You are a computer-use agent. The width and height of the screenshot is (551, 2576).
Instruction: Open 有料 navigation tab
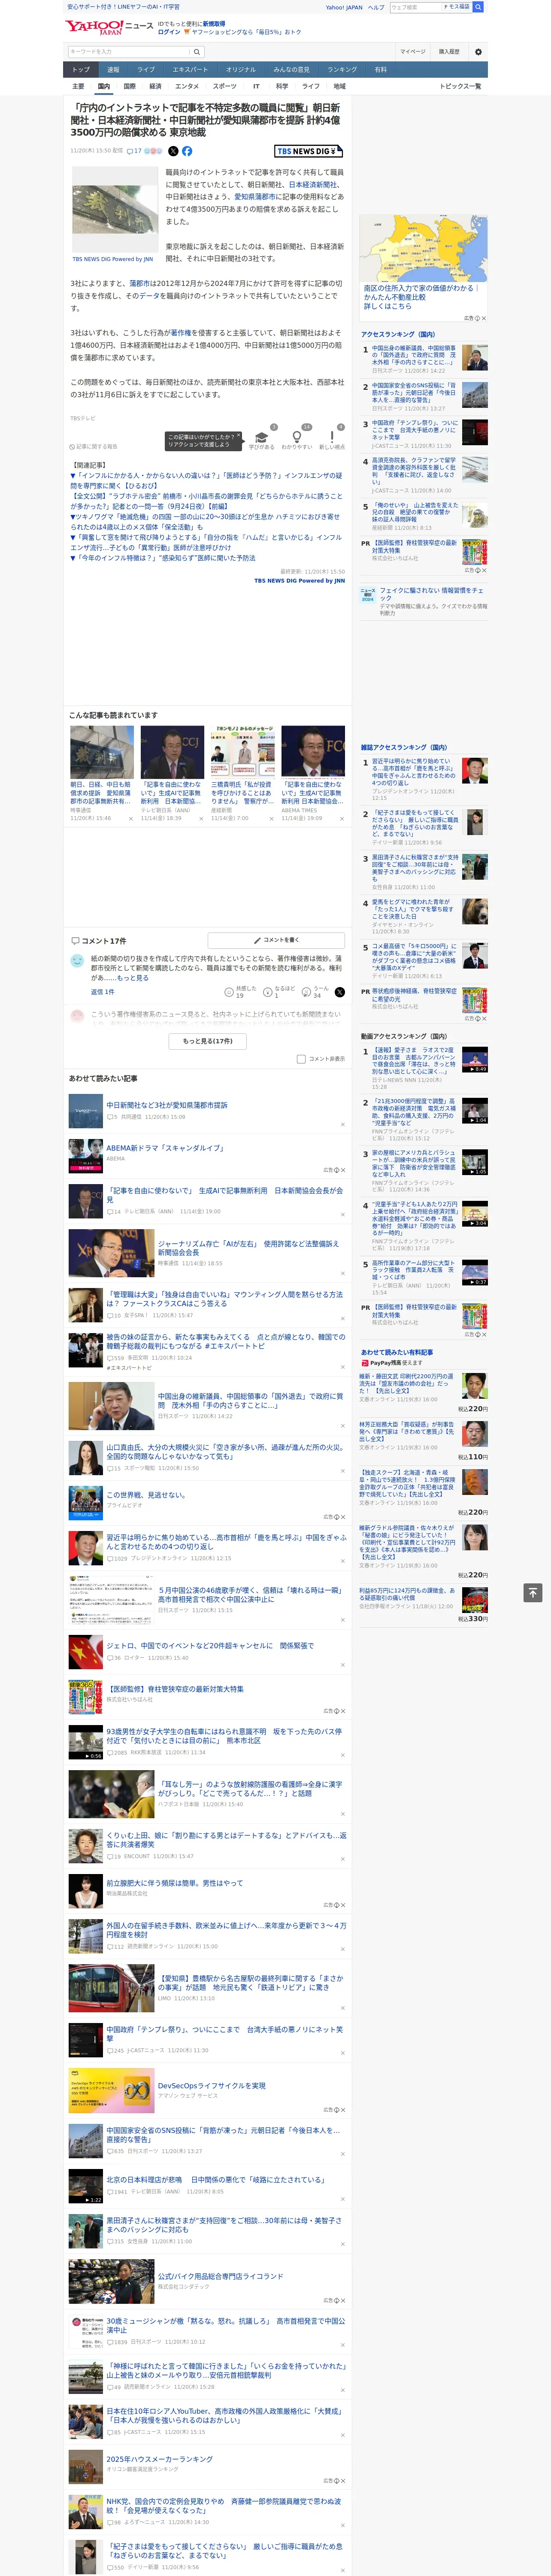[381, 70]
